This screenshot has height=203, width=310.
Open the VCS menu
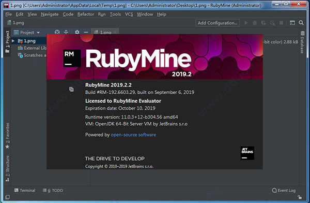(x=129, y=15)
